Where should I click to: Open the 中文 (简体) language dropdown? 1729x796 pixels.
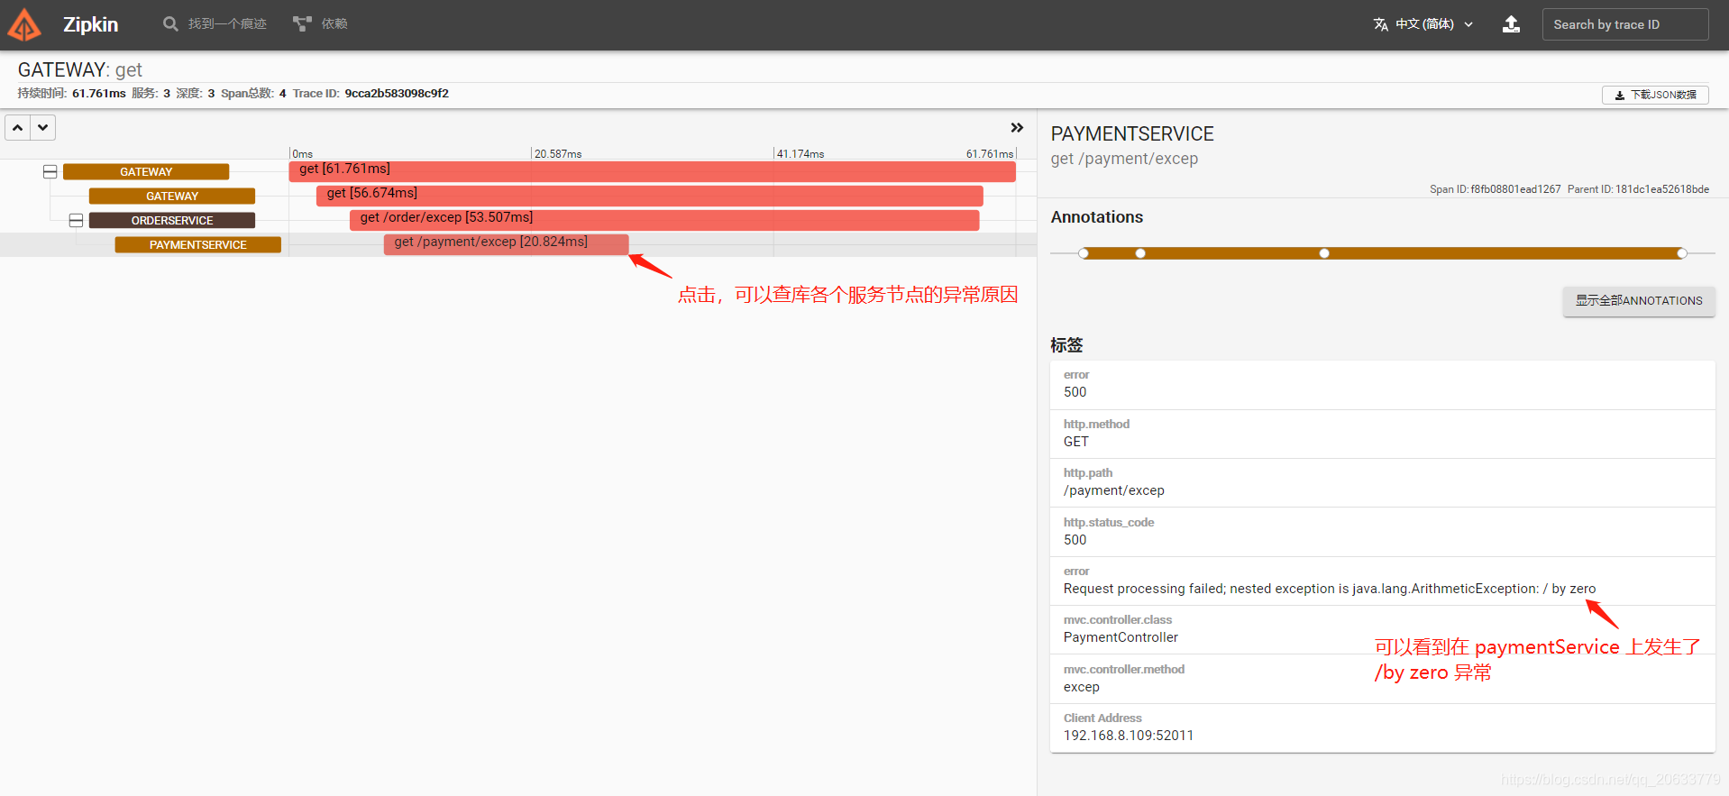click(1423, 24)
